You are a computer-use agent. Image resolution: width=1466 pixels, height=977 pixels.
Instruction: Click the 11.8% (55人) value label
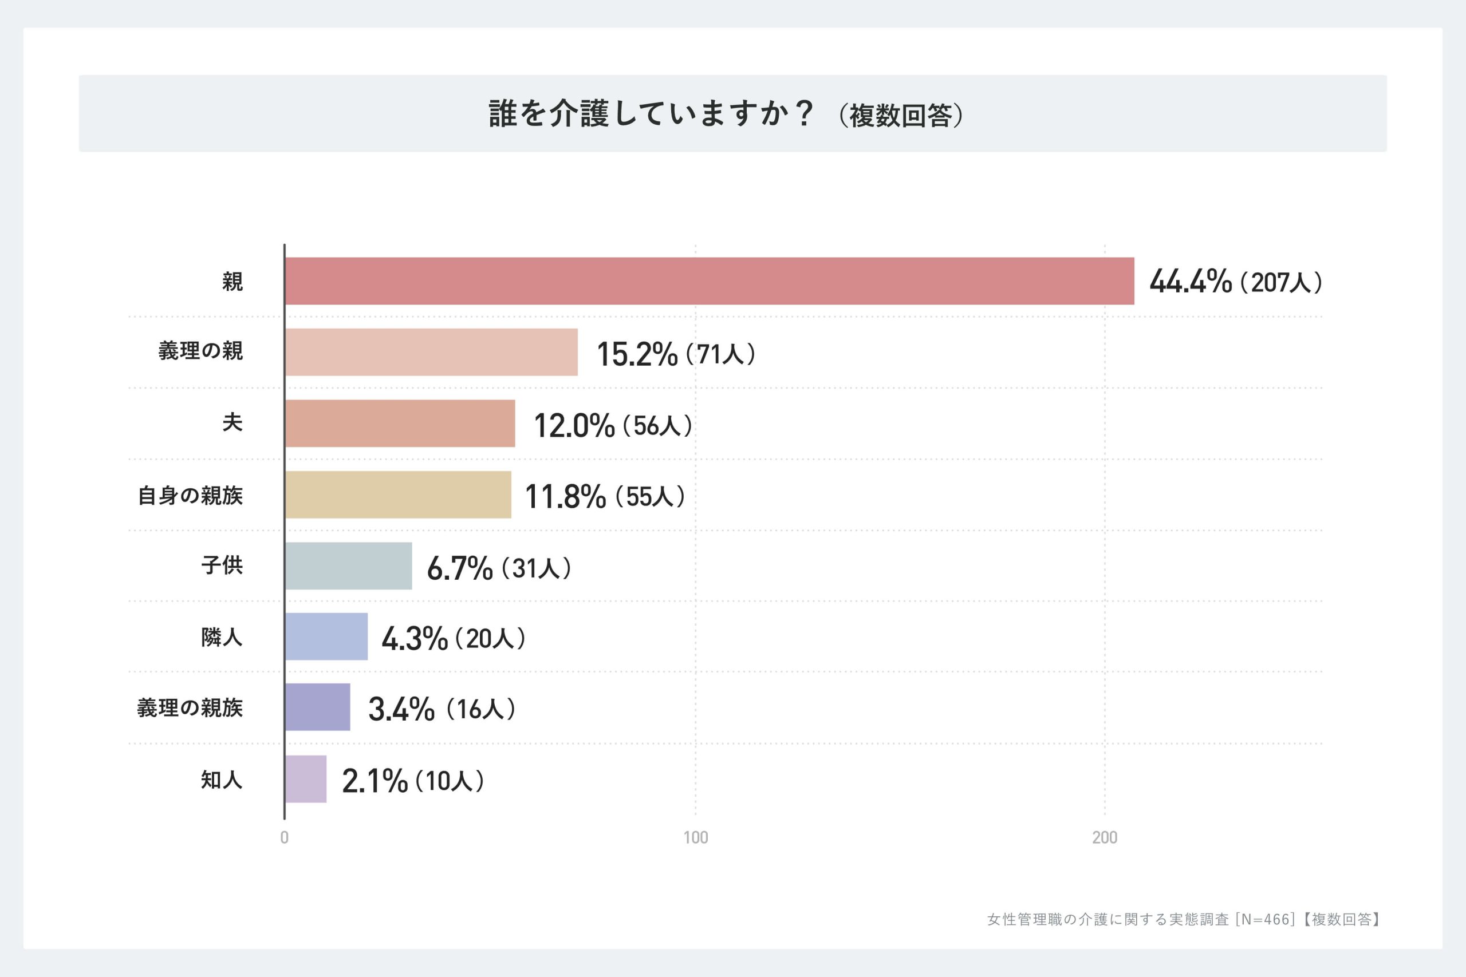pos(605,497)
